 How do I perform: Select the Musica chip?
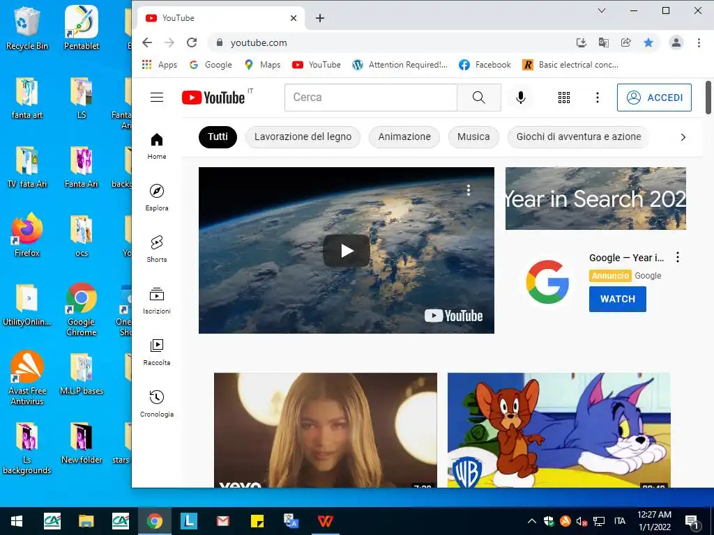(x=473, y=137)
